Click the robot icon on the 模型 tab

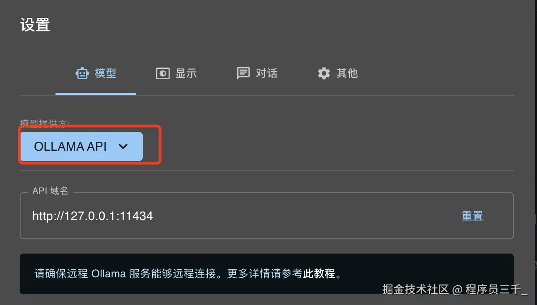pyautogui.click(x=82, y=73)
